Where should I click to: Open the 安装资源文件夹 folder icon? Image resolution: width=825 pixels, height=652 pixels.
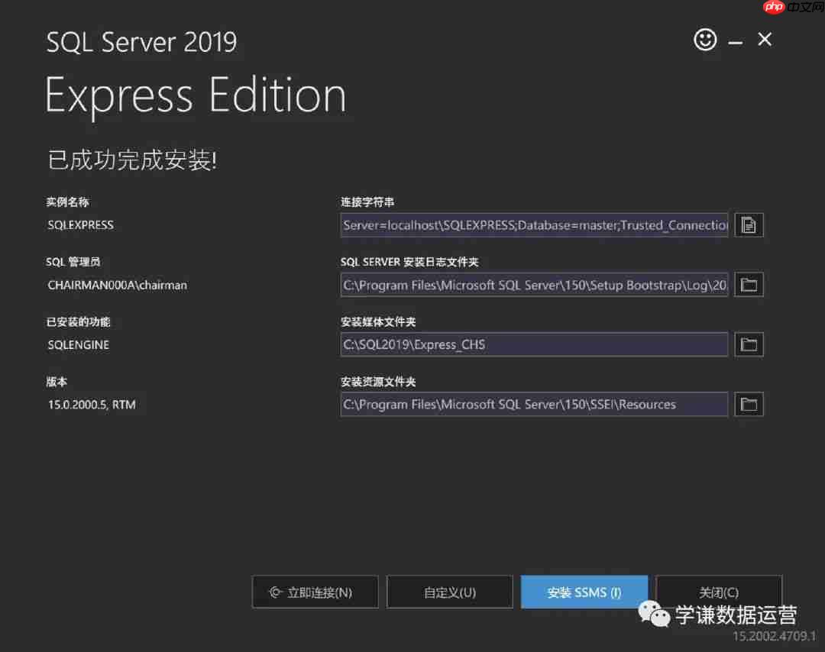pos(749,404)
